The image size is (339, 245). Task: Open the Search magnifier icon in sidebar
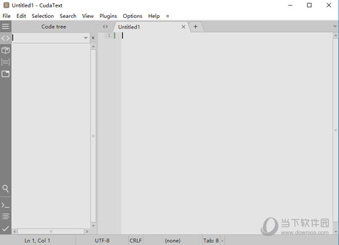pos(6,188)
